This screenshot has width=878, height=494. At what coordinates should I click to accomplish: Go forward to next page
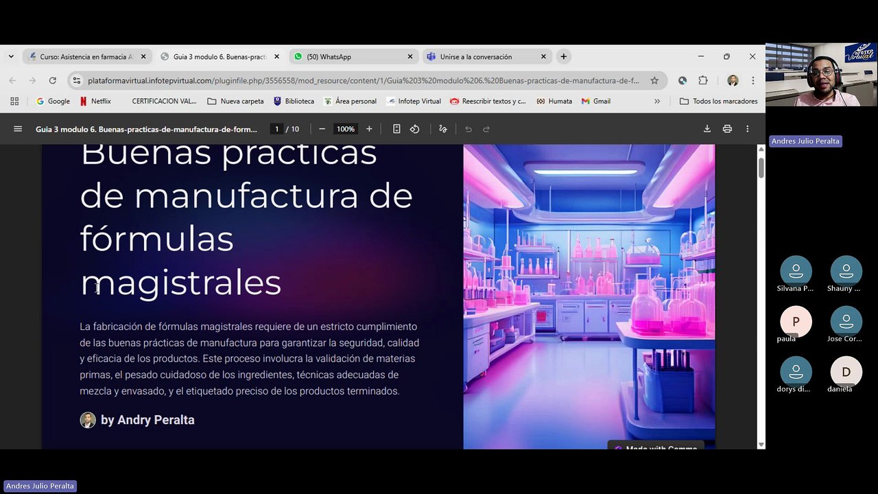click(32, 80)
